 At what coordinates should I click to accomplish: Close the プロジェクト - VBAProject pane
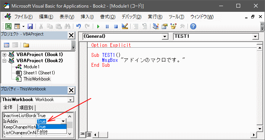(x=71, y=35)
